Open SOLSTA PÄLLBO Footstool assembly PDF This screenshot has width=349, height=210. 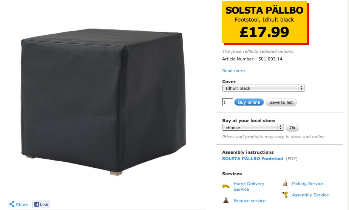[x=252, y=159]
